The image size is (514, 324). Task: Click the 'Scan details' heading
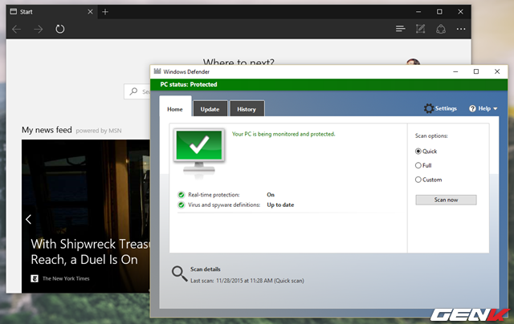pos(206,269)
